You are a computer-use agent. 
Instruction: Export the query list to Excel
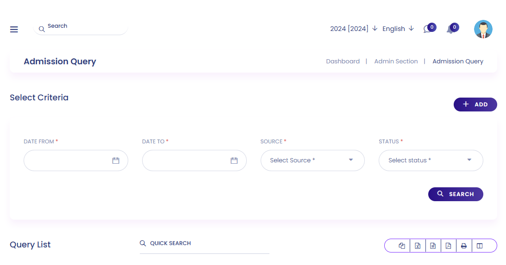pyautogui.click(x=418, y=246)
